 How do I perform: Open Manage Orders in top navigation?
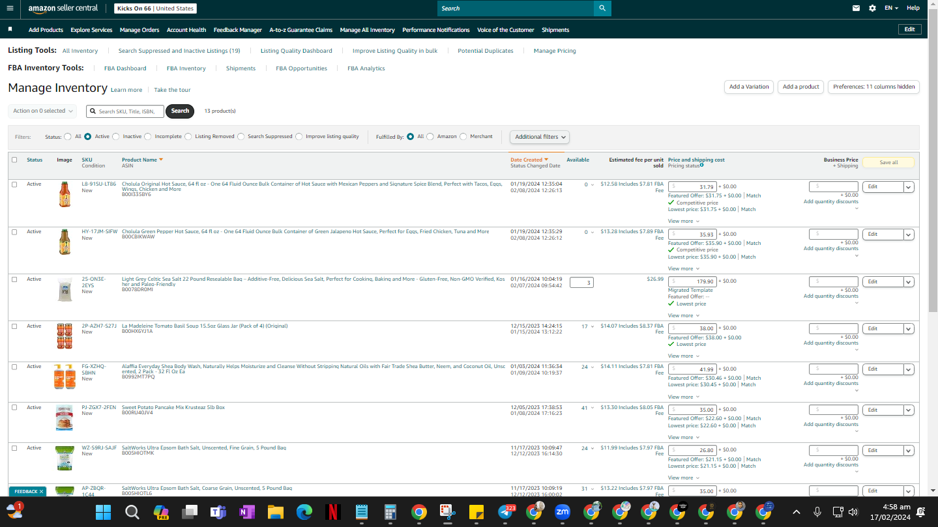coord(139,30)
